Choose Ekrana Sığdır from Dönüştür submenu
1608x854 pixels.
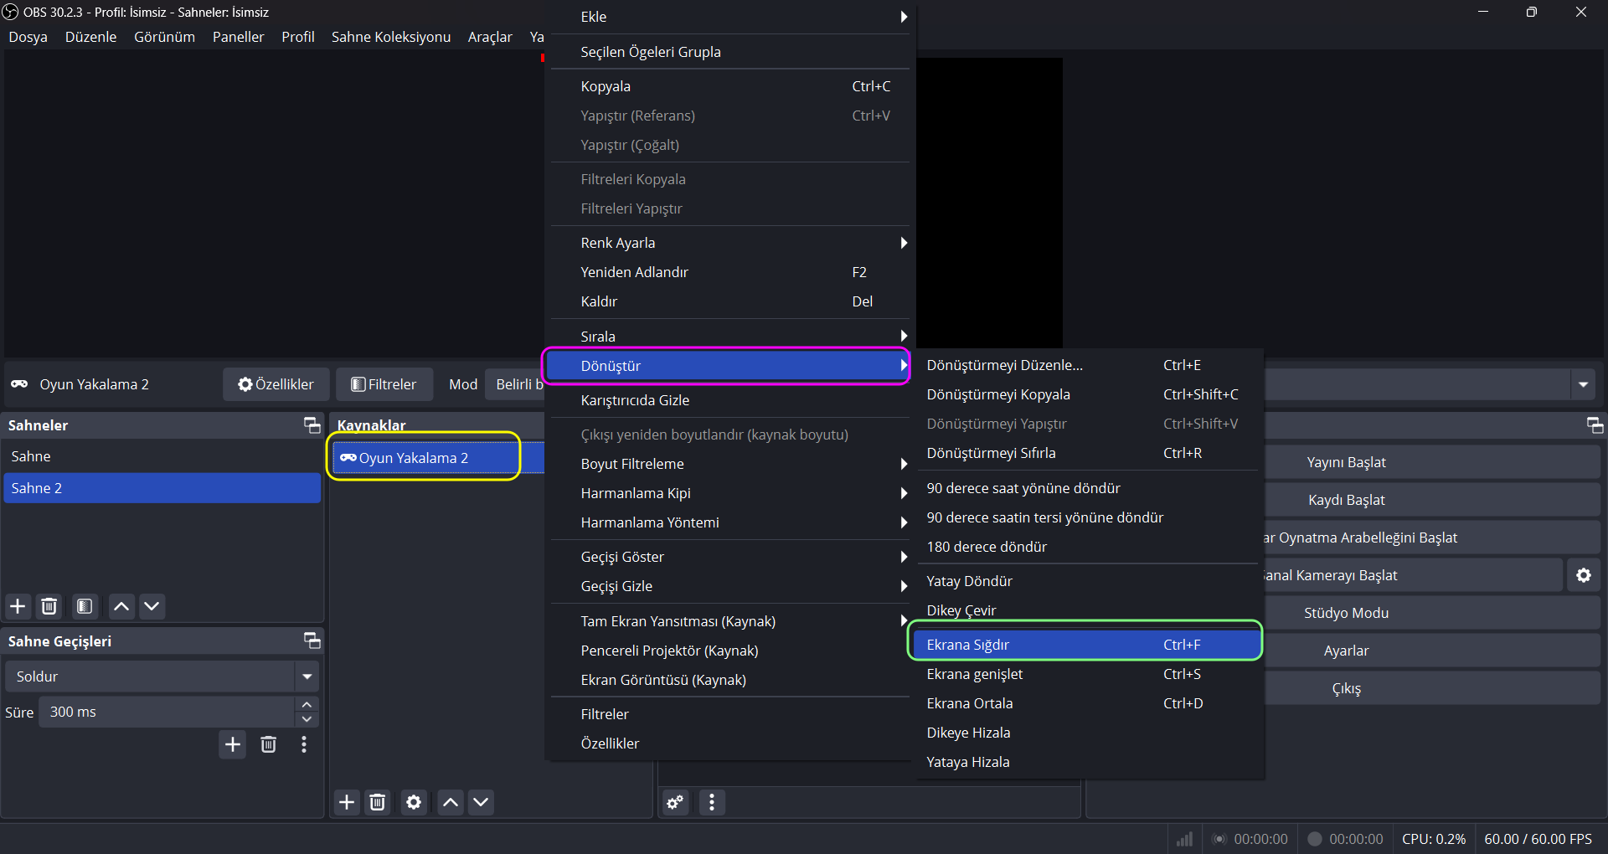click(x=1085, y=645)
